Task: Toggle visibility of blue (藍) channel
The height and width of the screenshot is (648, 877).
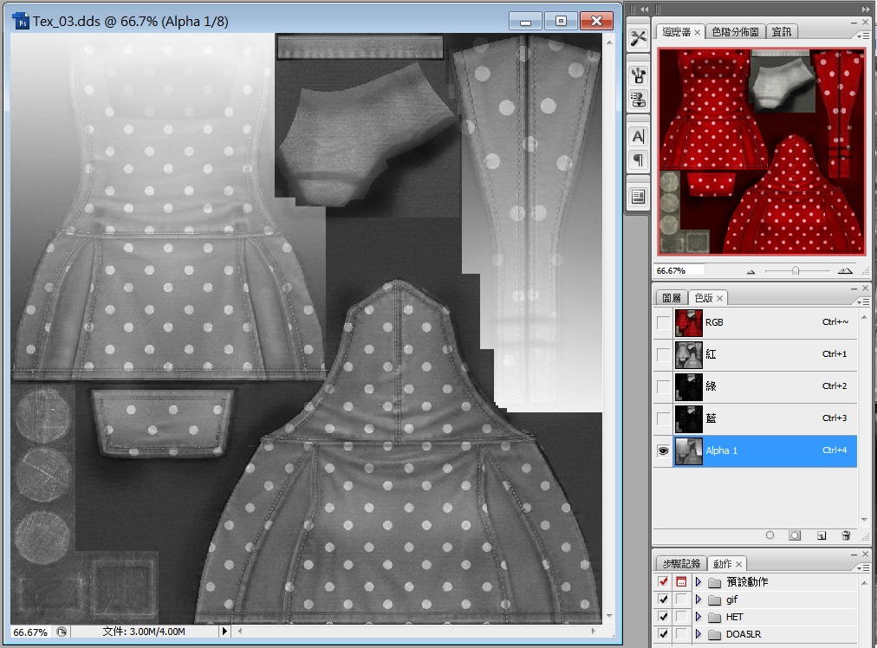Action: pyautogui.click(x=663, y=418)
